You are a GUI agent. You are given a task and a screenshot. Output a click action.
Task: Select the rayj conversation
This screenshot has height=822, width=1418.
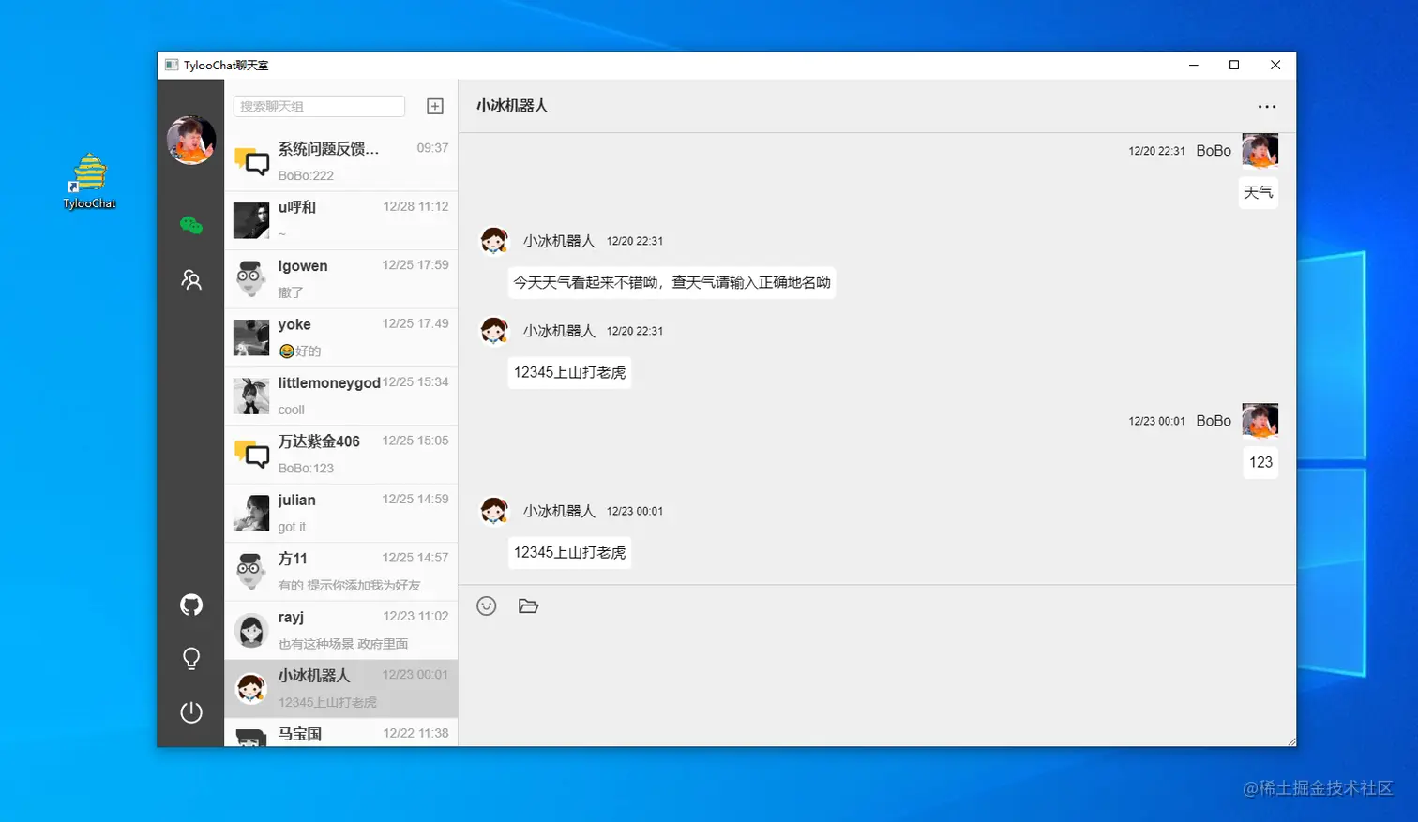point(341,630)
